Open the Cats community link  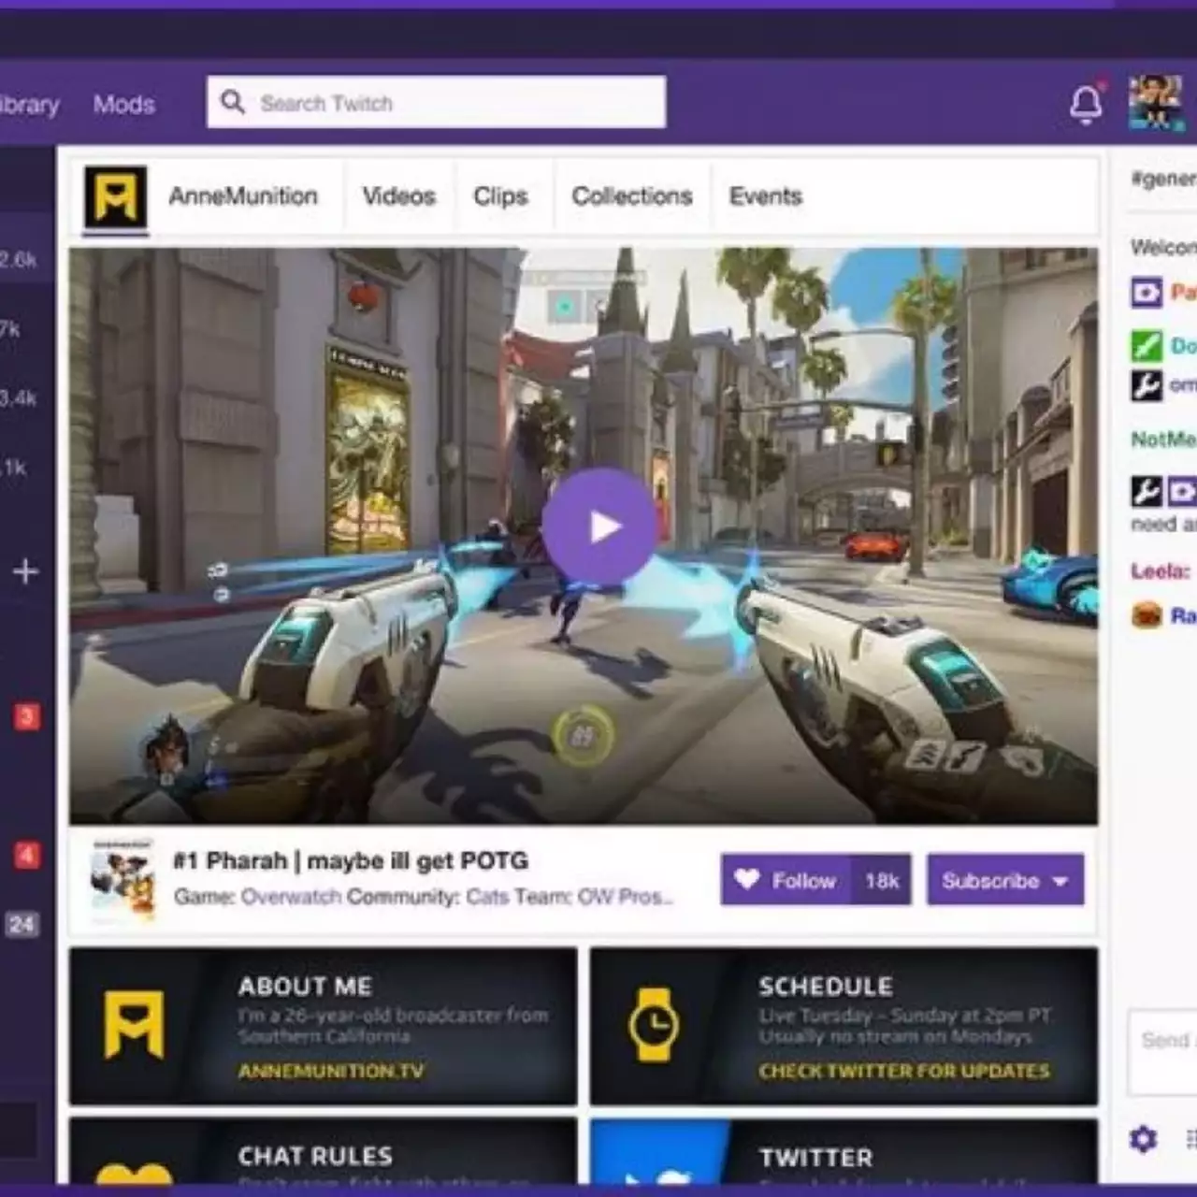(x=487, y=896)
